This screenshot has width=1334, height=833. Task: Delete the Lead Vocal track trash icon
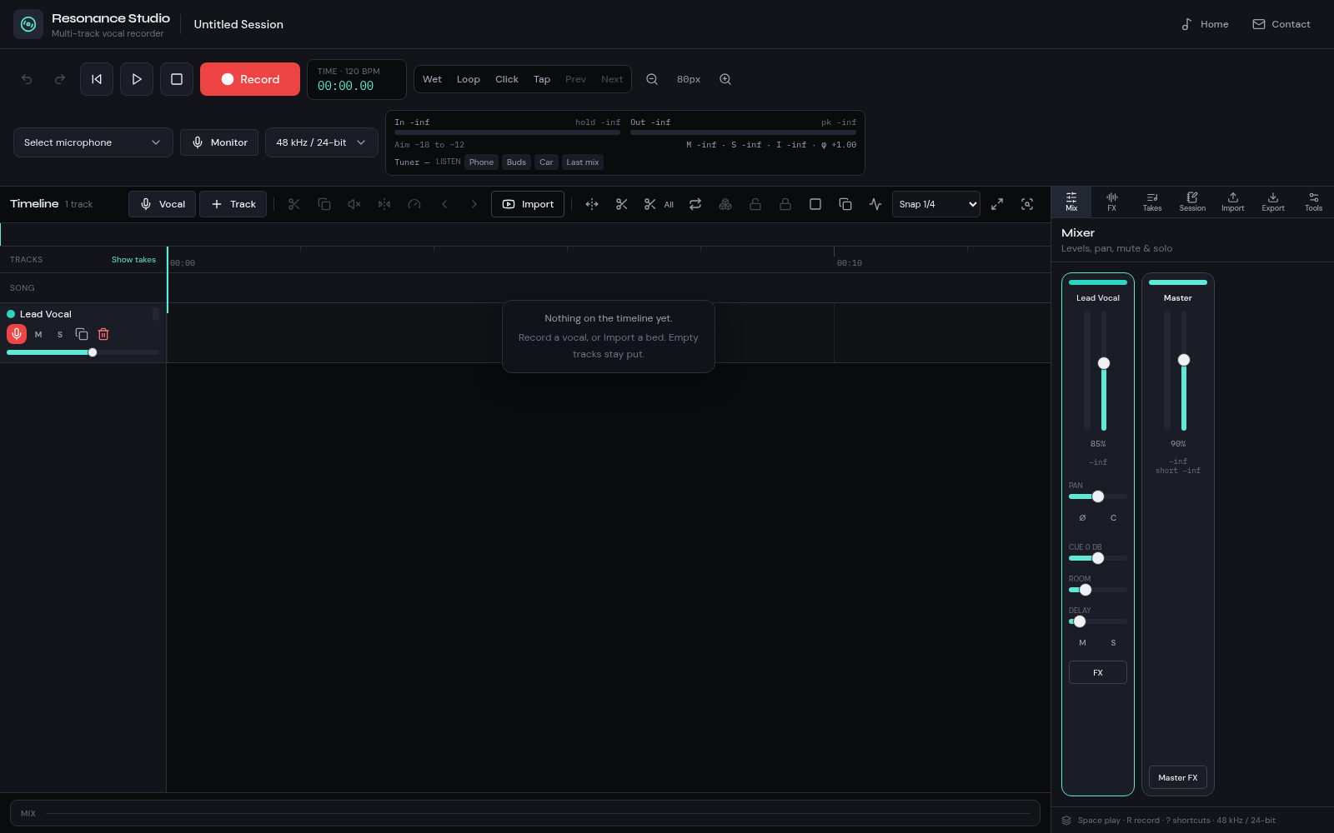[x=103, y=334]
